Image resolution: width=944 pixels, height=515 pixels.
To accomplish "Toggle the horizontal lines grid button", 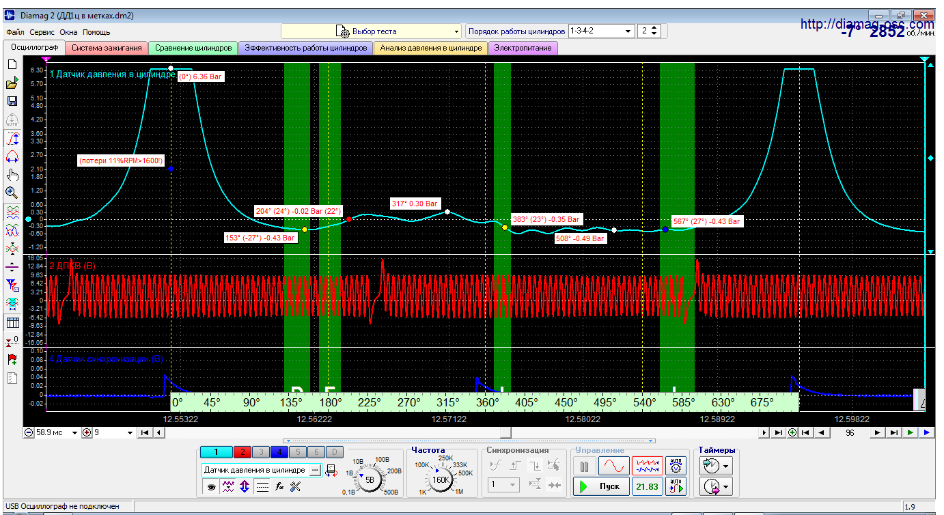I will tap(262, 486).
